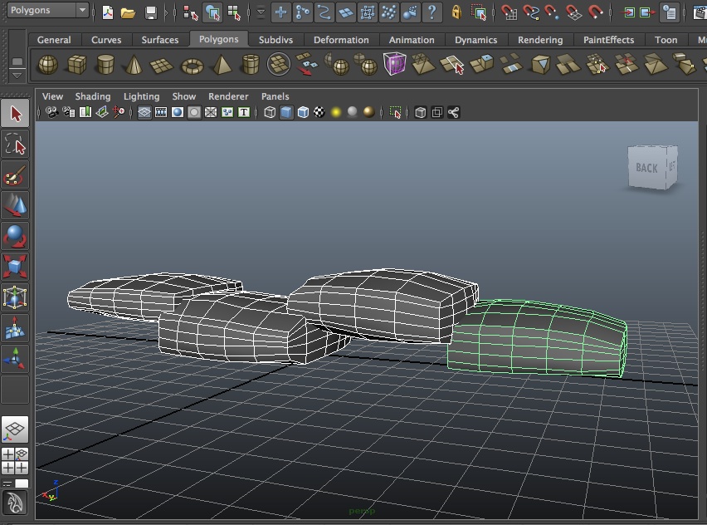
Task: Toggle textured display checker icon
Action: (x=319, y=113)
